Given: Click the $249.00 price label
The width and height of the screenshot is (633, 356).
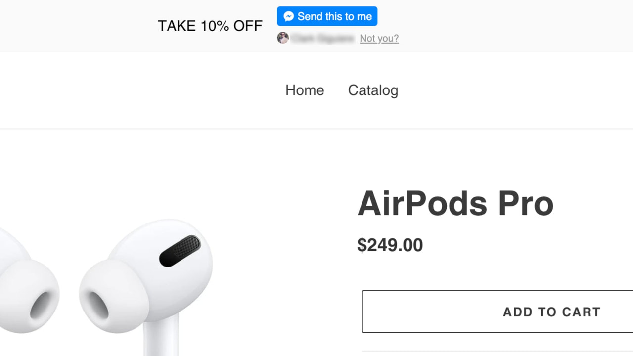Looking at the screenshot, I should (x=390, y=245).
